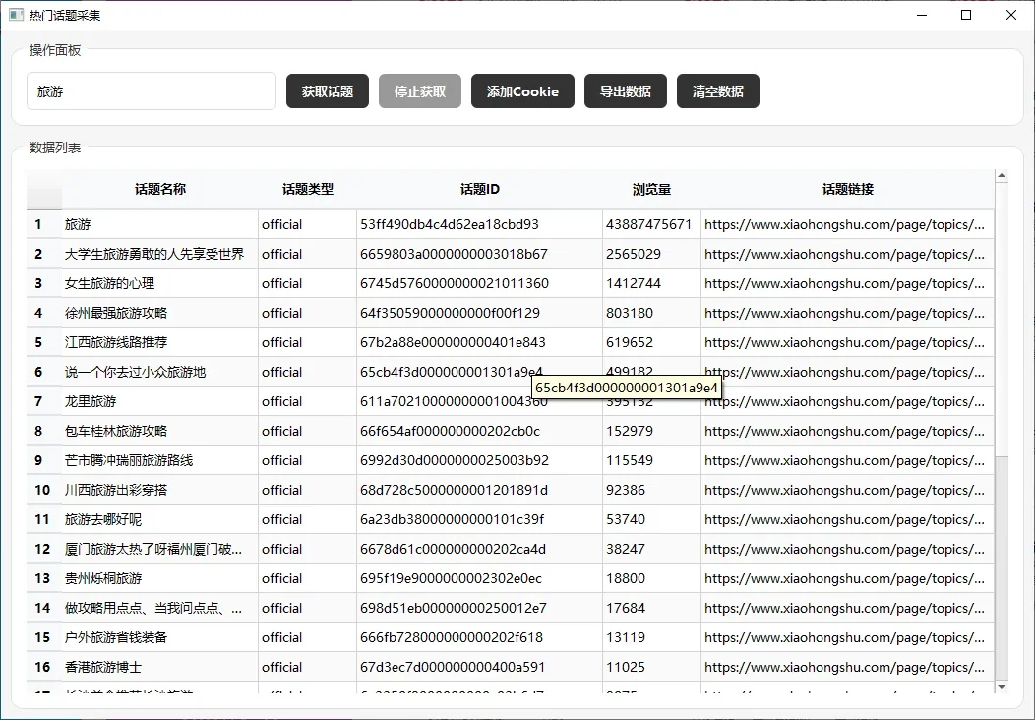Viewport: 1035px width, 720px height.
Task: Select row header number 13
Action: coord(43,578)
